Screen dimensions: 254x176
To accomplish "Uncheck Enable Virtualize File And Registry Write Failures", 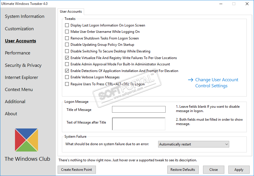I will click(67, 58).
